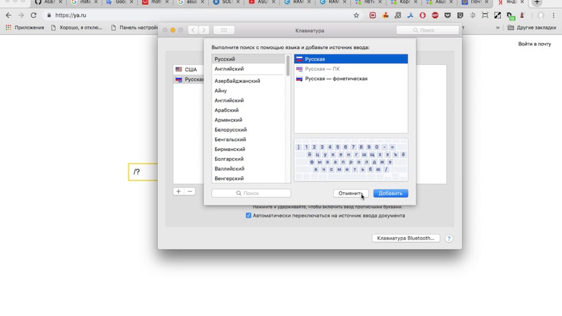Open help with the question mark button
The height and width of the screenshot is (316, 562).
[449, 238]
